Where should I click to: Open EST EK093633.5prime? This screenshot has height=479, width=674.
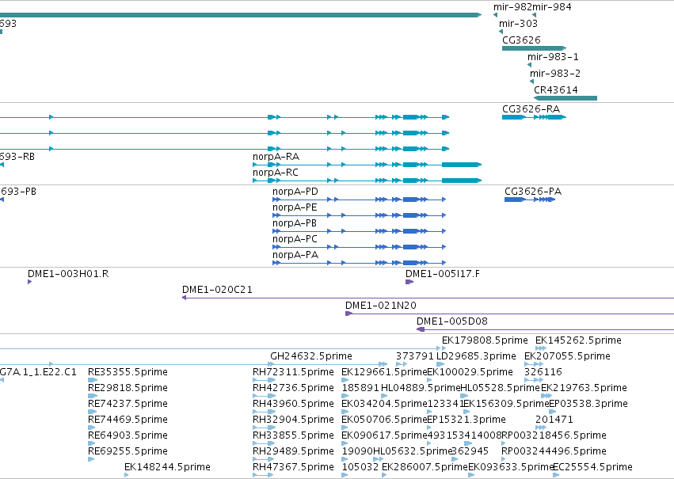511,468
